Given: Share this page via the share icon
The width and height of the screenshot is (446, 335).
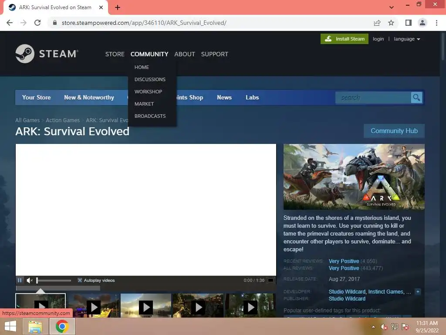Looking at the screenshot, I should [377, 23].
